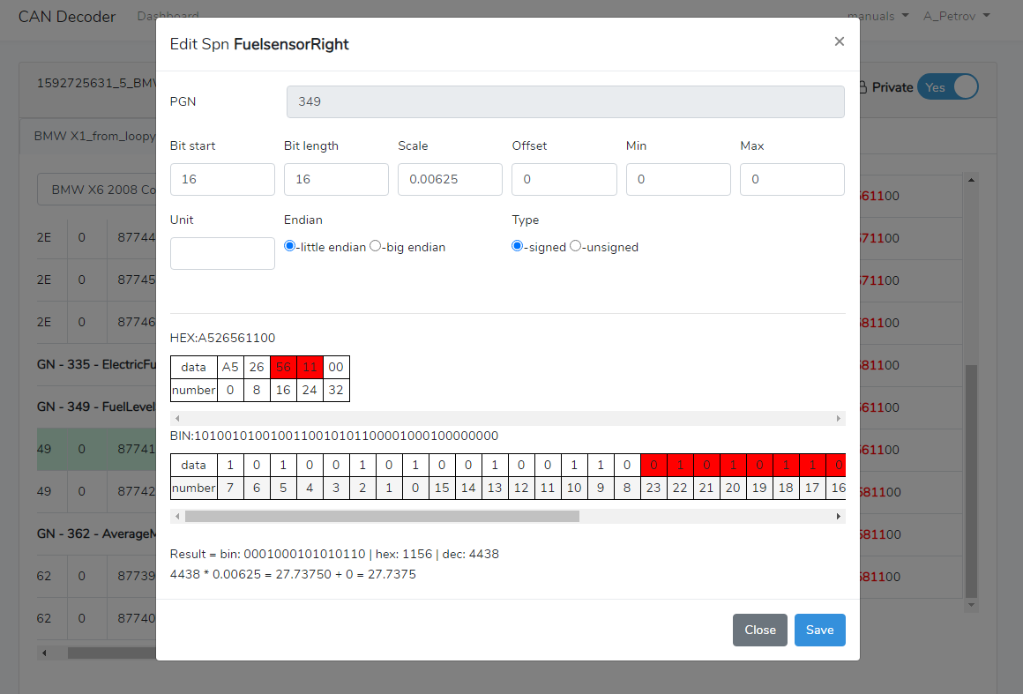Open the Dashboard page
Viewport: 1023px width, 694px height.
[168, 15]
